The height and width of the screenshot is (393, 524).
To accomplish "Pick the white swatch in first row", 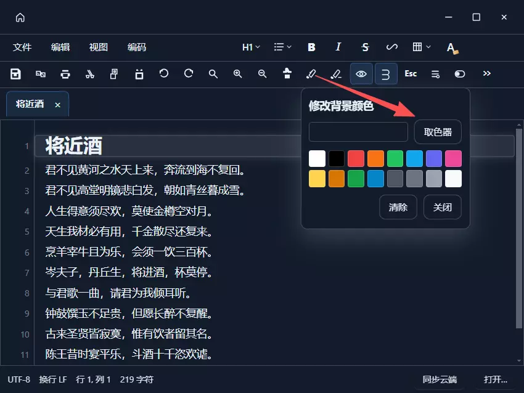I will click(x=317, y=158).
